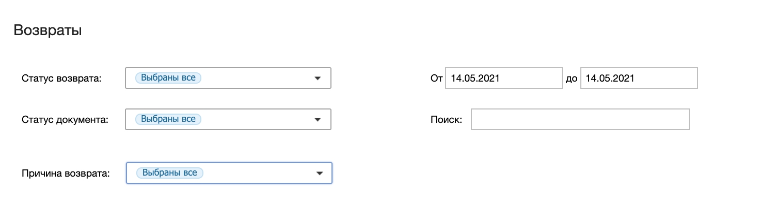
Task: Click the 'Статус возврата:' label
Action: pos(62,78)
